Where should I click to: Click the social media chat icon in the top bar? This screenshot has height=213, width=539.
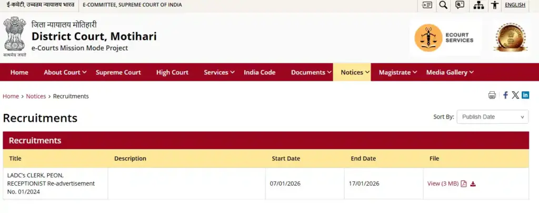point(460,5)
